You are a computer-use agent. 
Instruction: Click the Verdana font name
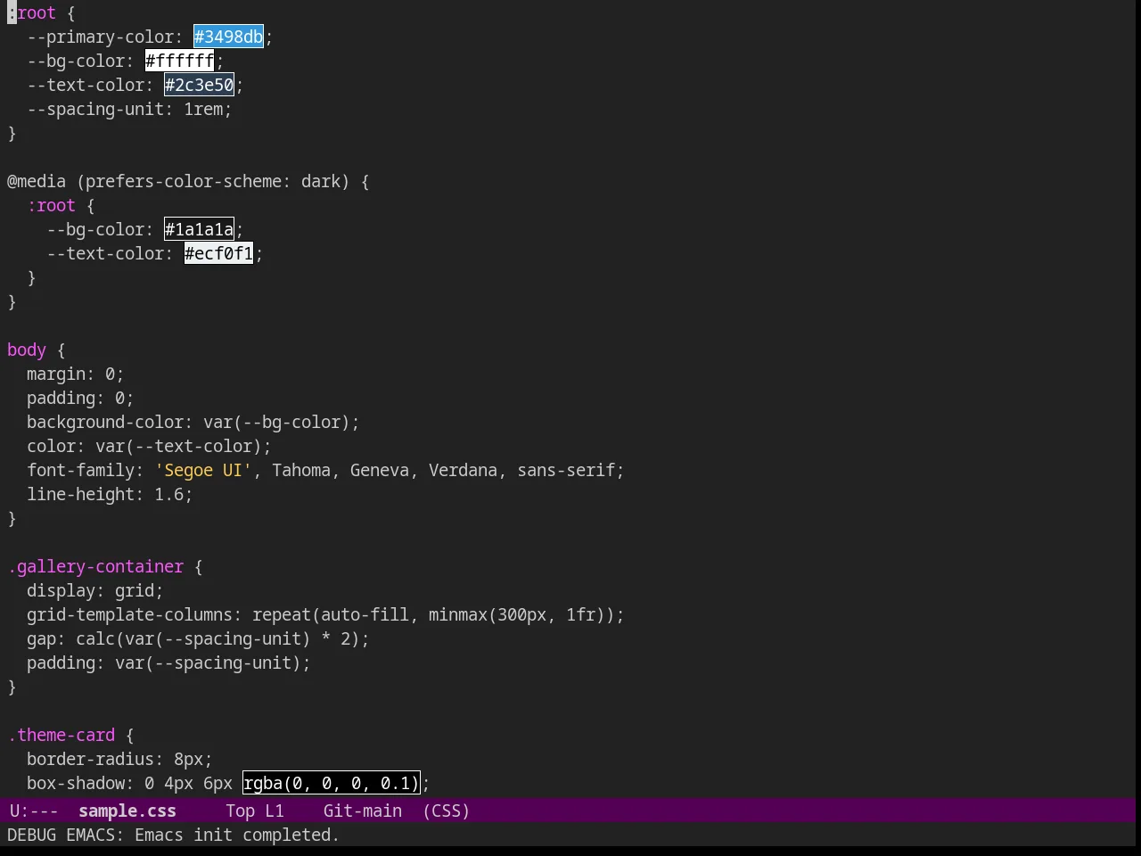pyautogui.click(x=463, y=470)
